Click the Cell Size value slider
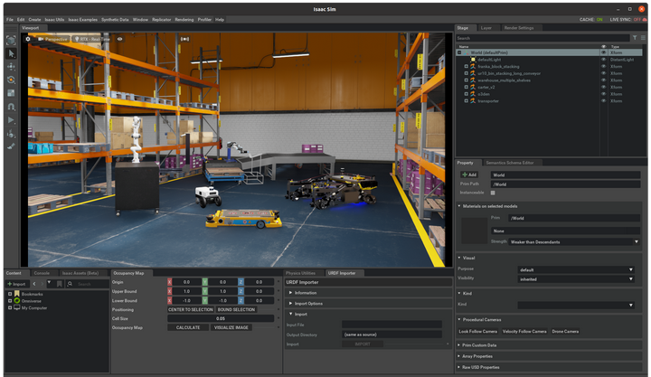Viewport: 651px width, 377px height. coord(222,318)
